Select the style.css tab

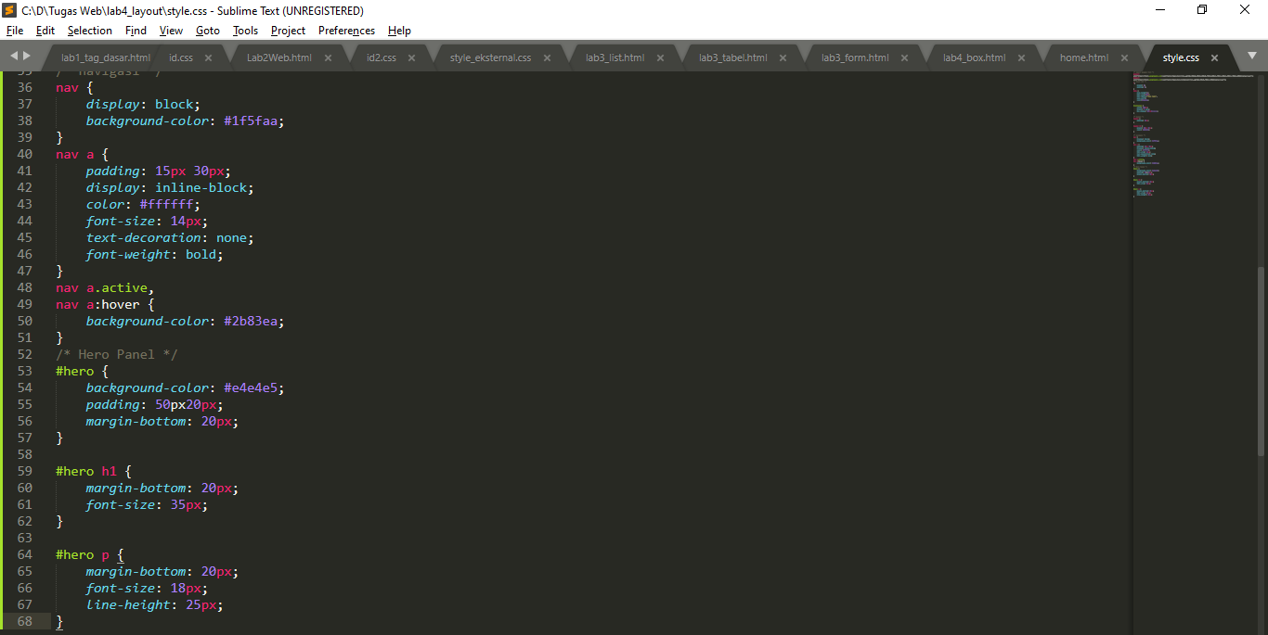pos(1181,57)
